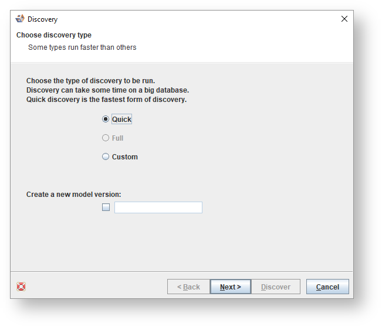Enable the create new model version checkbox

(x=106, y=207)
